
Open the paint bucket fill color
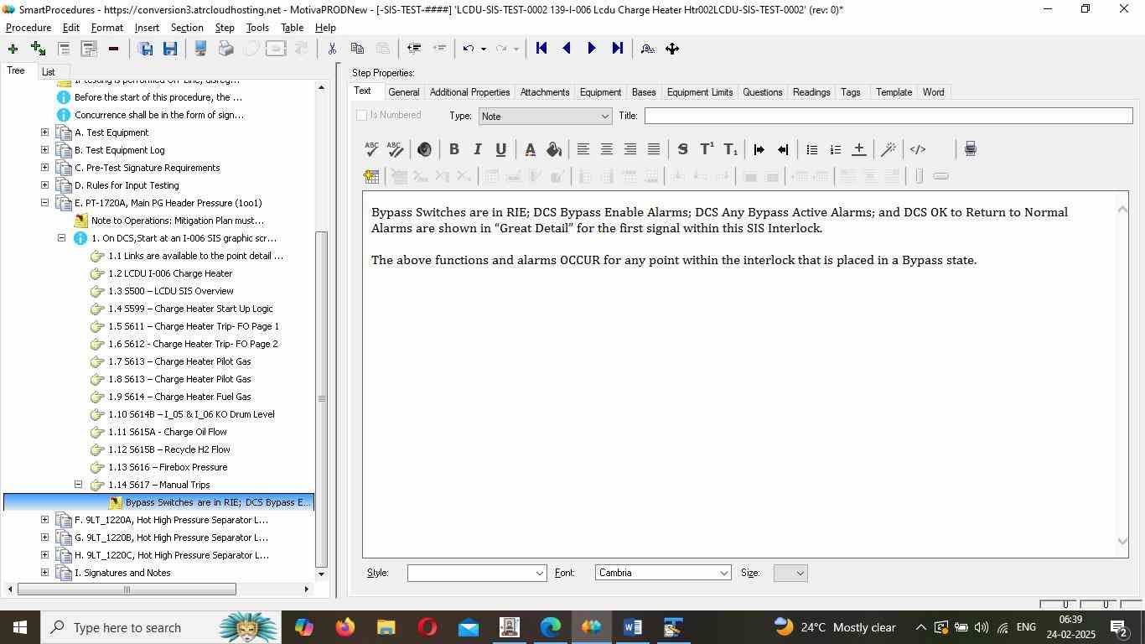tap(553, 149)
